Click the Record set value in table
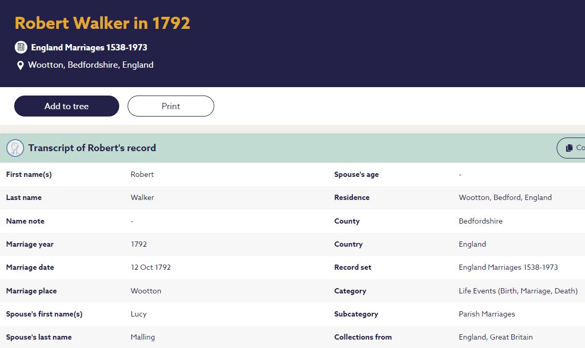 point(508,267)
